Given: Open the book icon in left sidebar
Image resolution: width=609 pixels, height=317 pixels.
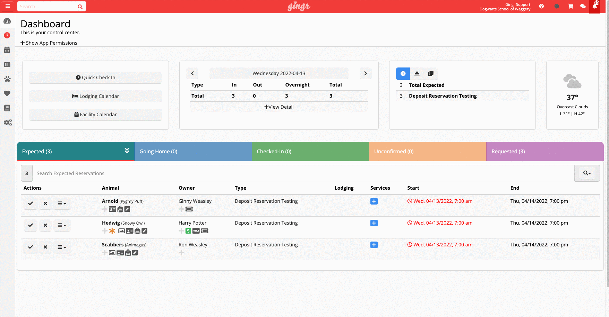Looking at the screenshot, I should tap(7, 108).
